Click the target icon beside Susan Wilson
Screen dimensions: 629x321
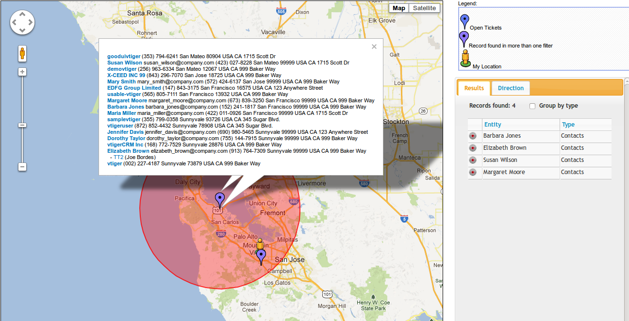pos(473,160)
